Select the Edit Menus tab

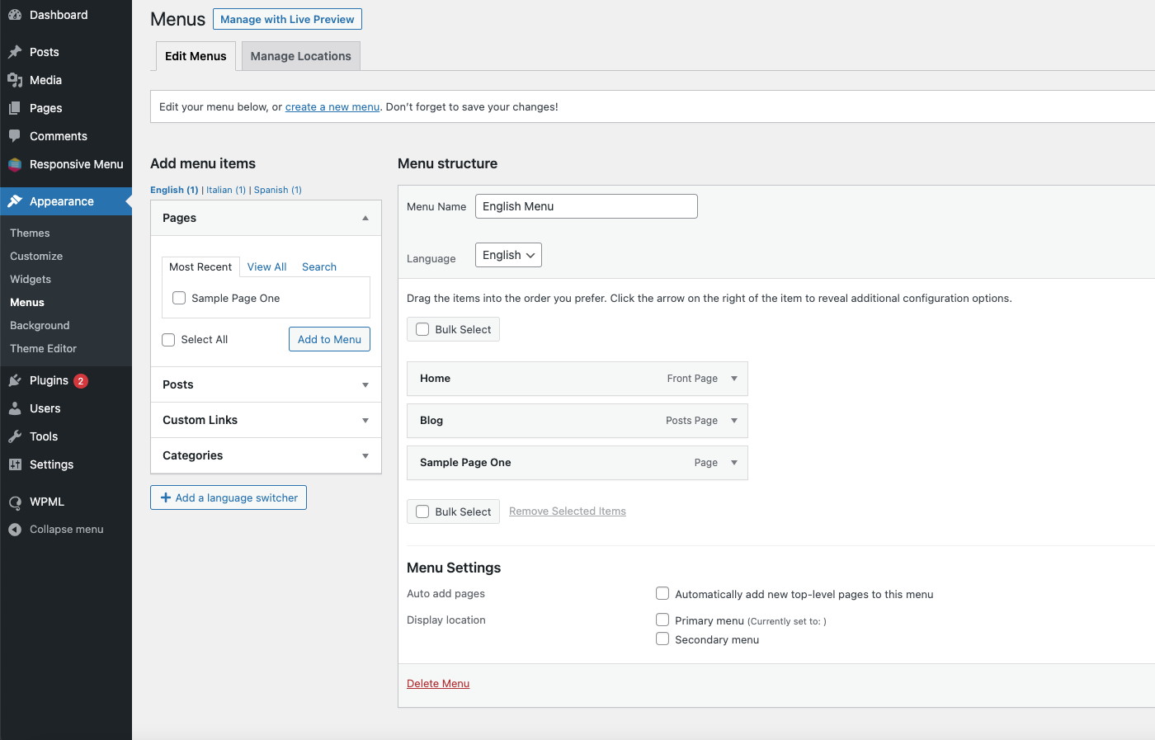pos(196,56)
